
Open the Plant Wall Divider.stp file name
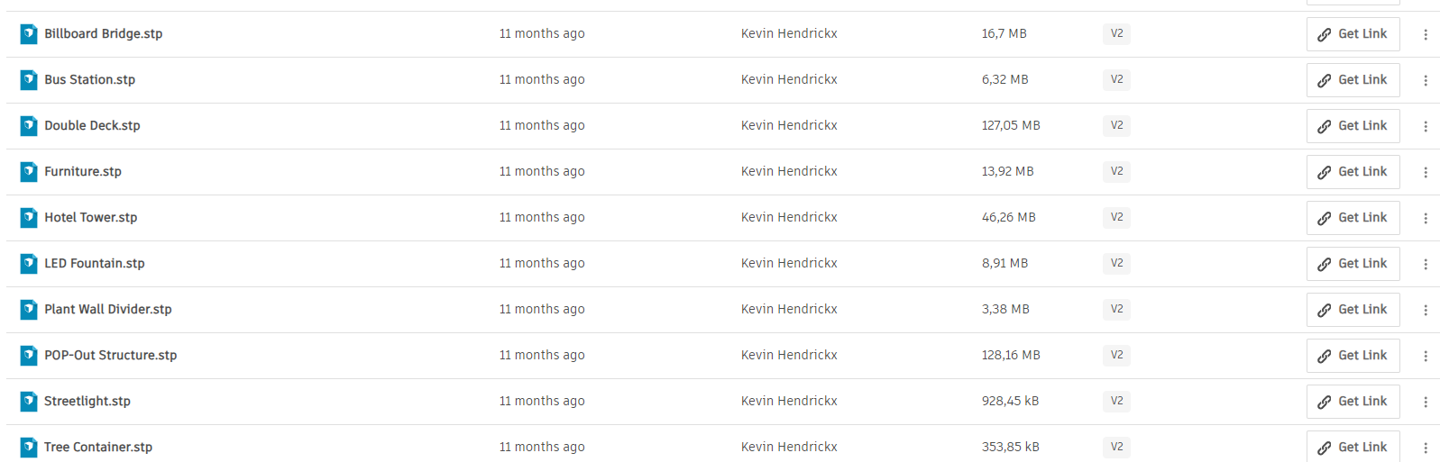(x=108, y=310)
